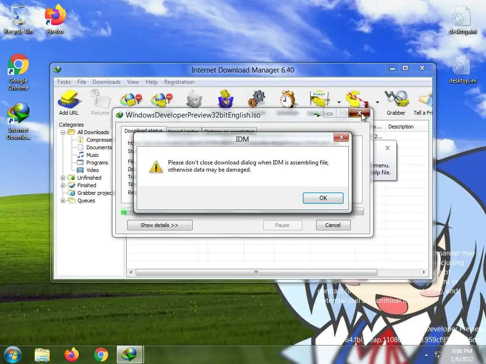
Task: Open the Downloads menu
Action: [106, 82]
